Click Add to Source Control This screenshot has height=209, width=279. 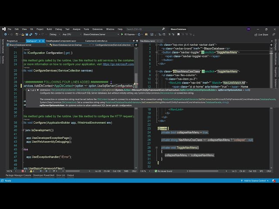tap(255, 181)
